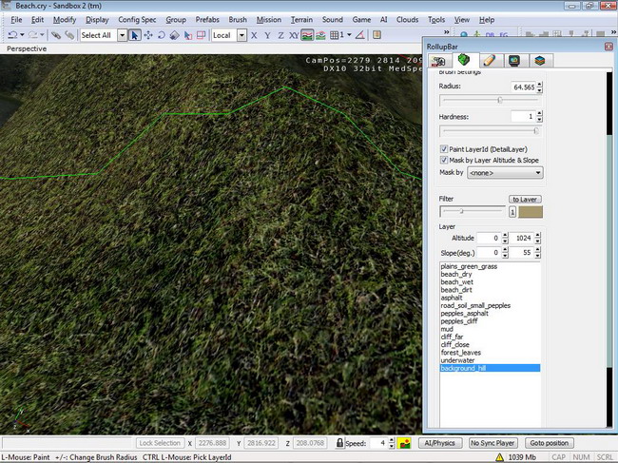Click the notebook toolbar icon
The image size is (618, 463).
point(377,35)
